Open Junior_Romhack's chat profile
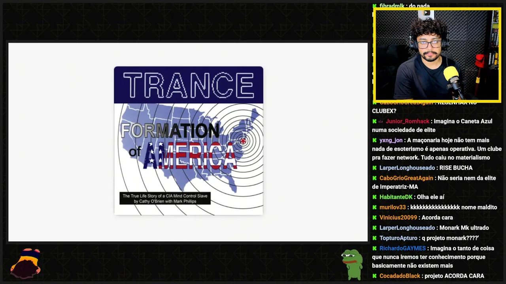The image size is (506, 284). (x=407, y=121)
